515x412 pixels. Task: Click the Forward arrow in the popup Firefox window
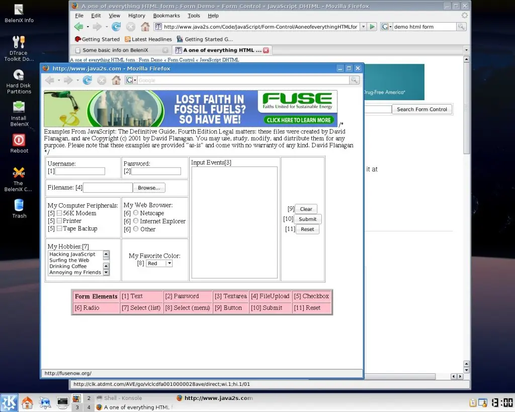[x=68, y=80]
